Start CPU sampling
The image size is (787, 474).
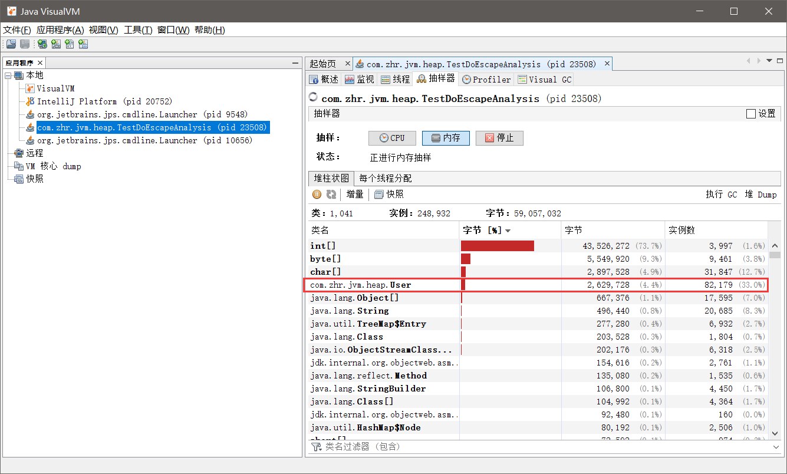tap(392, 138)
